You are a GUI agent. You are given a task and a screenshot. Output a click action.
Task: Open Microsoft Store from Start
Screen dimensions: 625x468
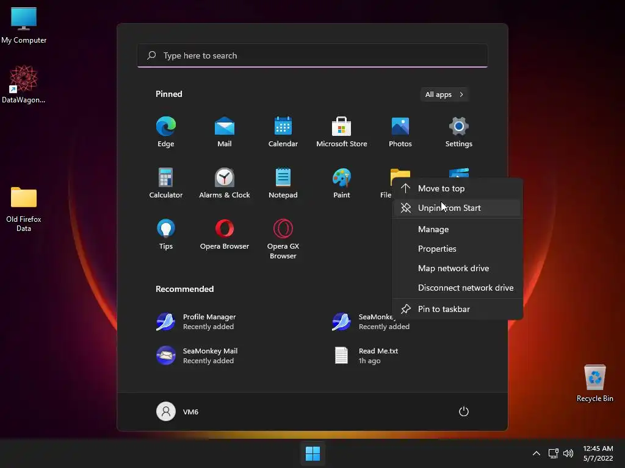coord(342,132)
